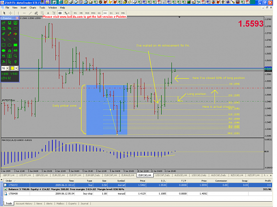
Task: Click the e-Pointer eraser icon
Action: [x=4, y=34]
